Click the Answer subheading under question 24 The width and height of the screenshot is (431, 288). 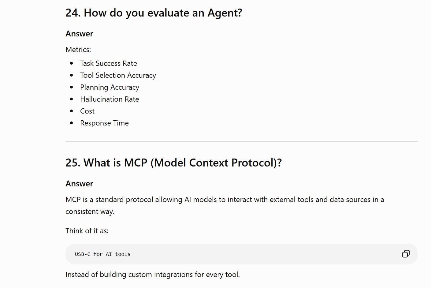(x=79, y=34)
